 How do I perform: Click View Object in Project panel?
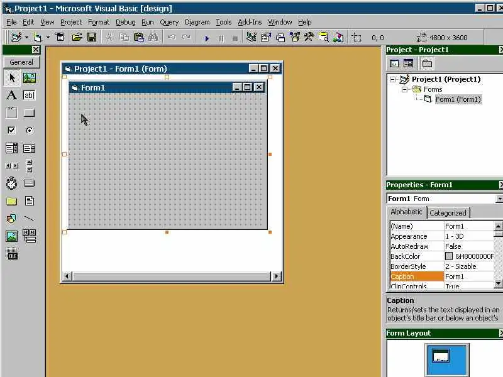click(x=408, y=63)
